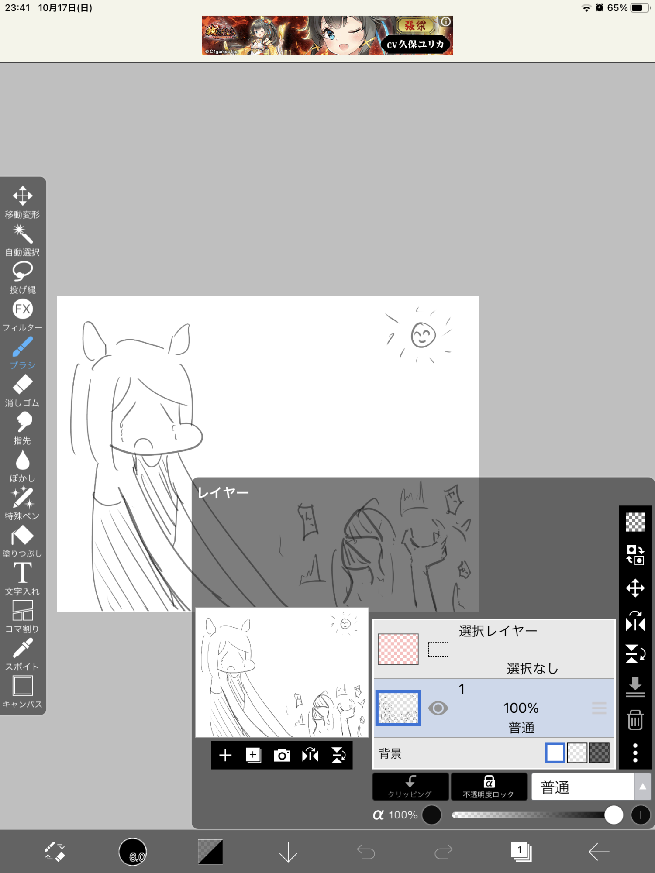Select the 選択レイヤー row
This screenshot has width=655, height=873.
(493, 649)
